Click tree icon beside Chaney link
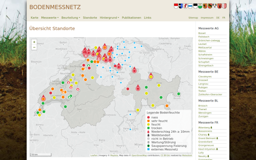Viewport: 256px width, 160px height. (x=209, y=135)
